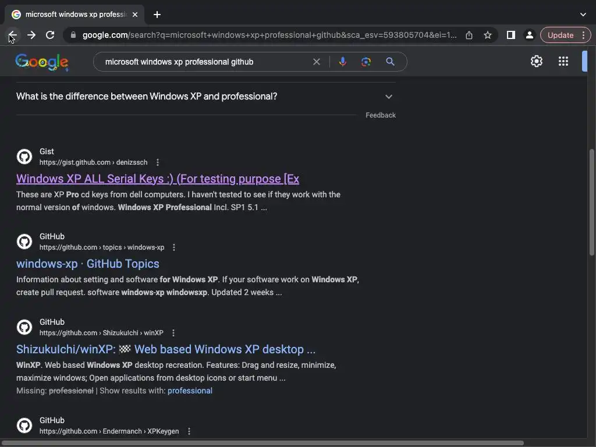Click github.com topics windows-xp URL text
The width and height of the screenshot is (596, 447).
point(102,247)
